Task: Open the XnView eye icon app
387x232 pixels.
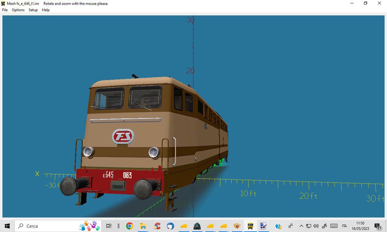Action: point(237,226)
